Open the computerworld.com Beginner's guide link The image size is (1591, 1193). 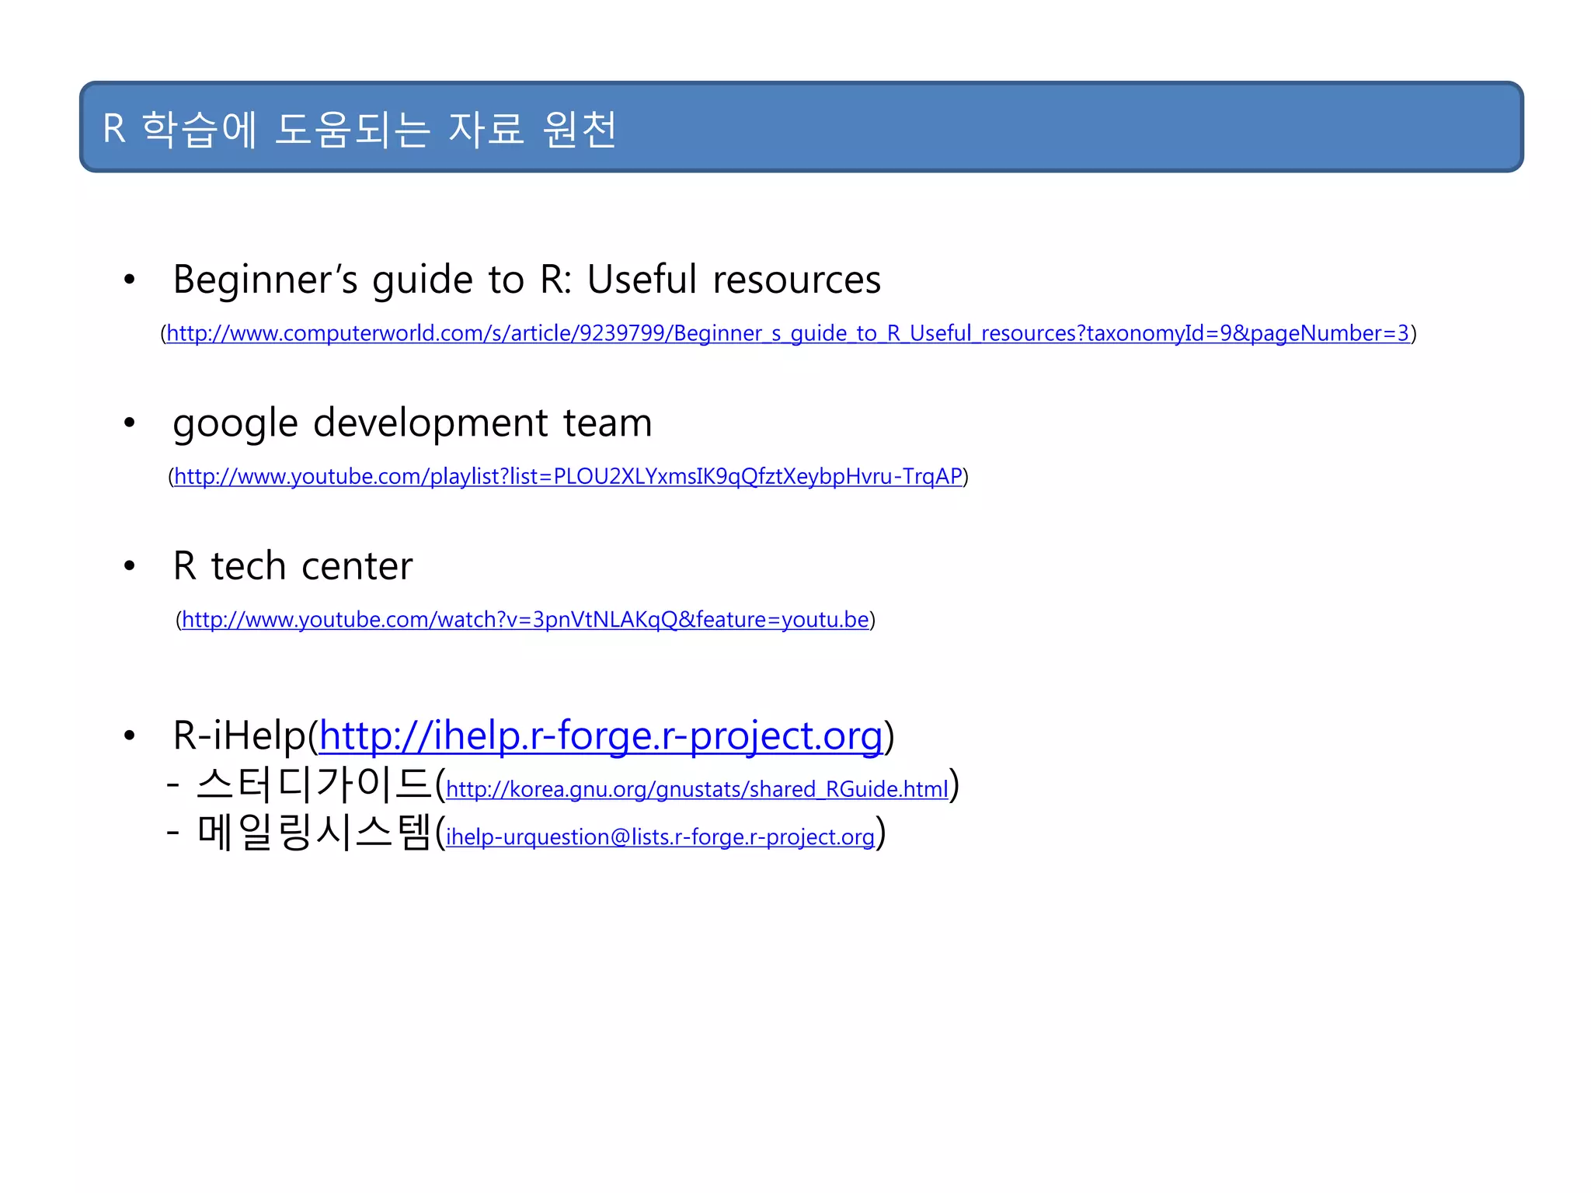[x=788, y=333]
